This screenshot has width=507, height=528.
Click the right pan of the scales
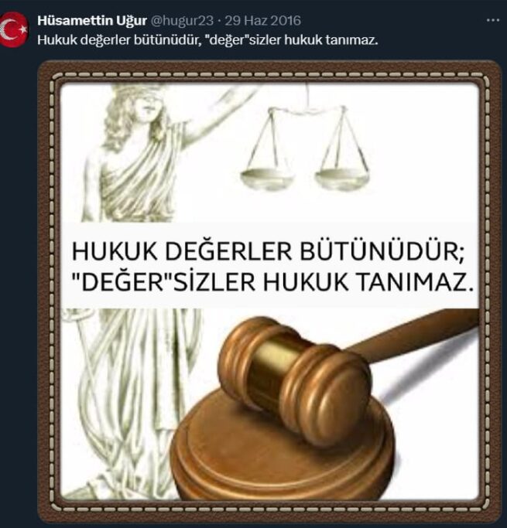(x=341, y=178)
